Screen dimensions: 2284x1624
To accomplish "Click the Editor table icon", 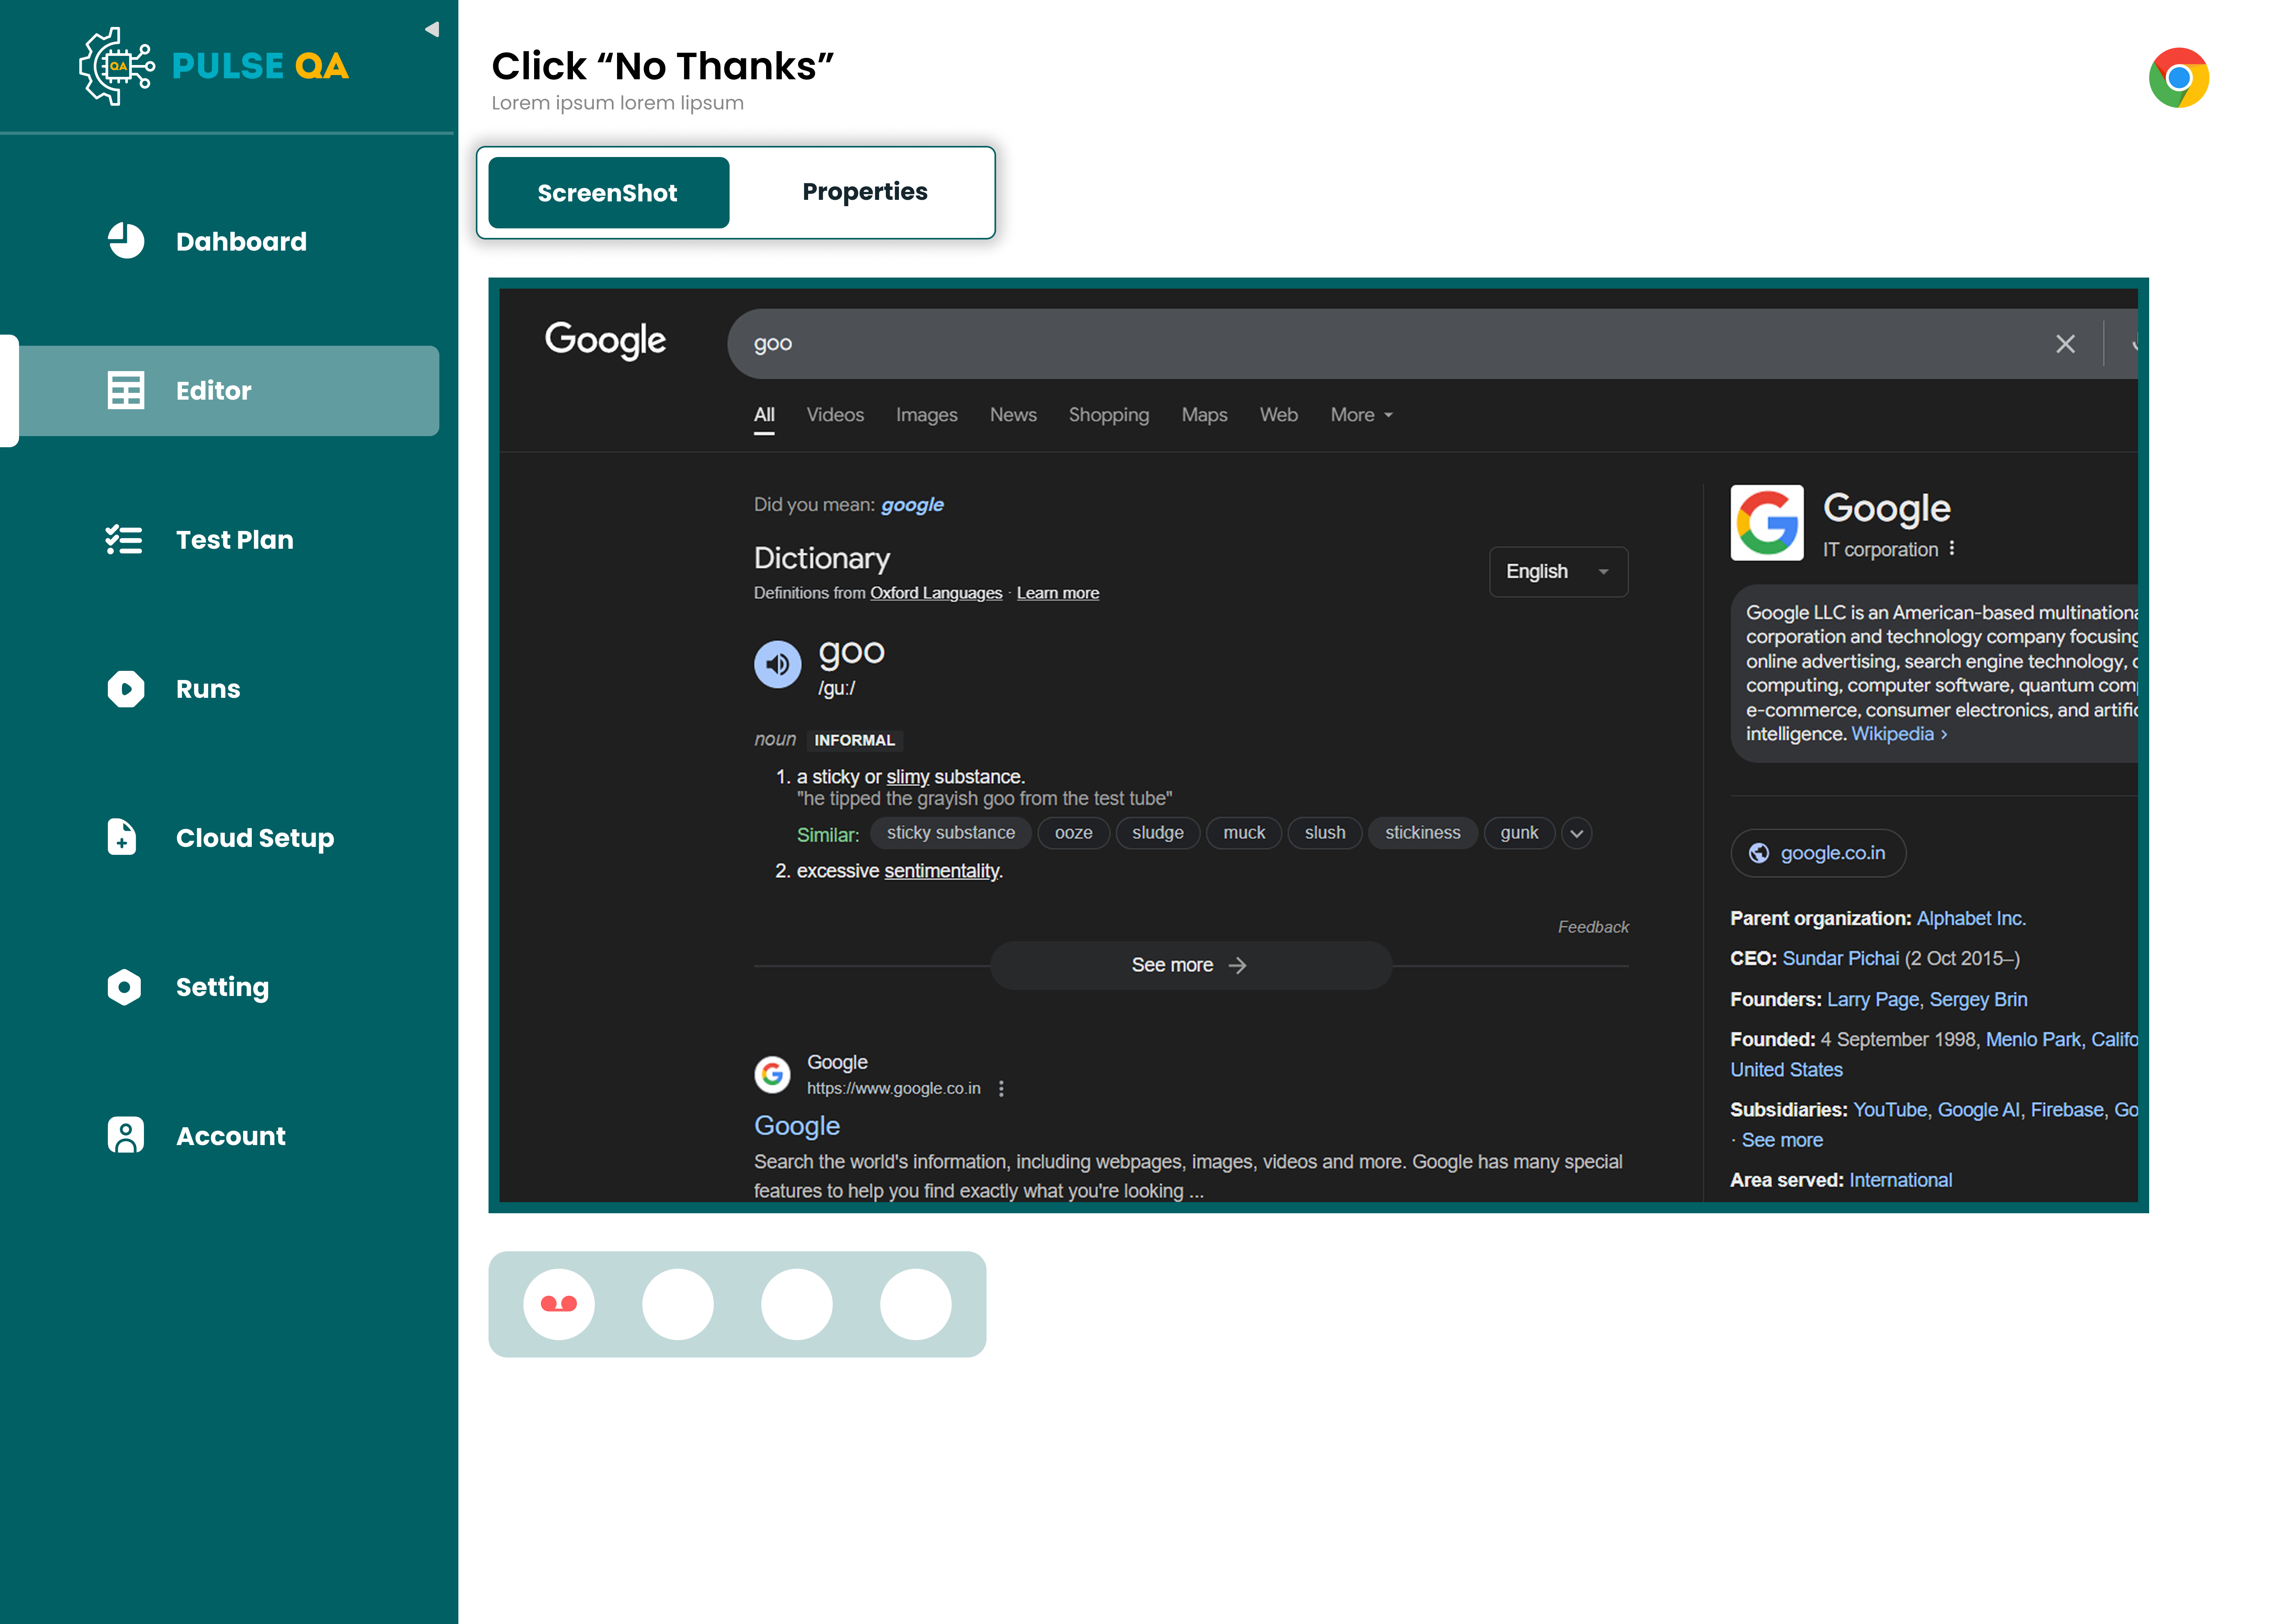I will (x=126, y=390).
